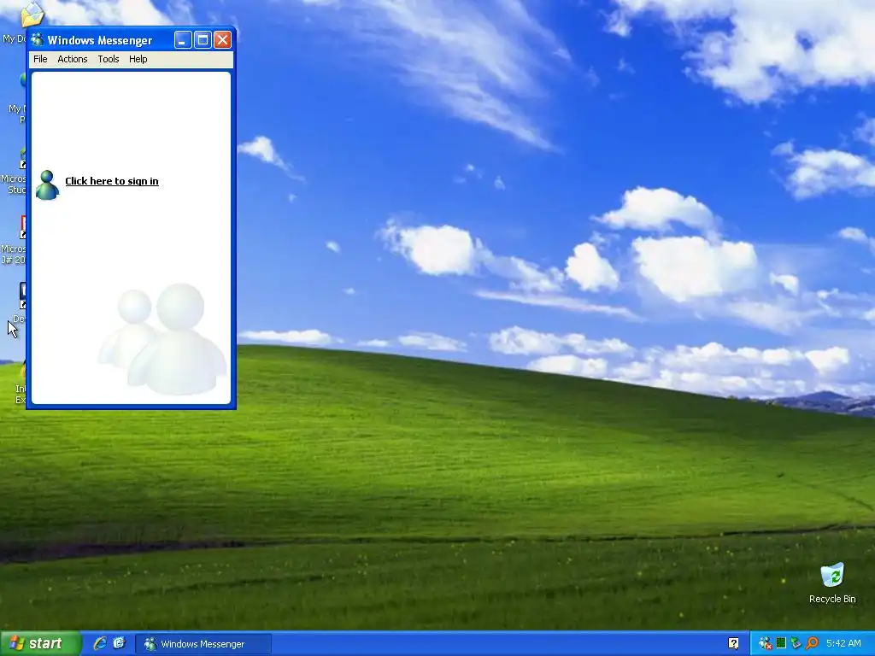This screenshot has height=656, width=875.
Task: Click the Messenger icon in the title bar
Action: click(x=38, y=40)
